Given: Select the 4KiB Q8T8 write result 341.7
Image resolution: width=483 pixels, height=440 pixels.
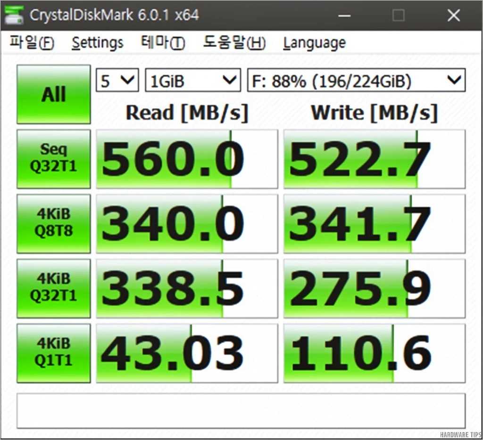Looking at the screenshot, I should click(x=374, y=224).
